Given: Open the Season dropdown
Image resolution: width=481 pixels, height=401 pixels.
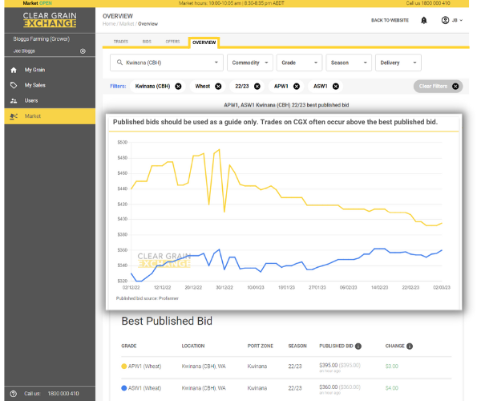Looking at the screenshot, I should pyautogui.click(x=349, y=63).
